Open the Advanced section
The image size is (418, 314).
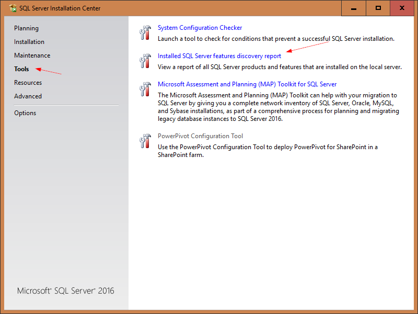[28, 96]
